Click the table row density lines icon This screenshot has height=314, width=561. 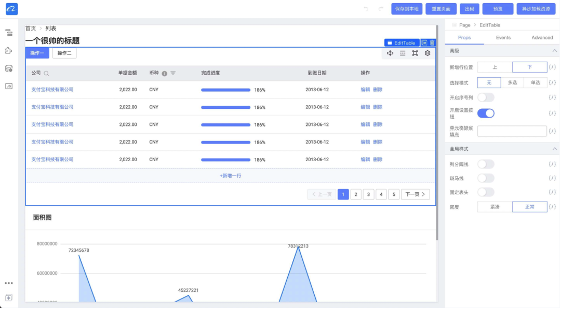(403, 53)
